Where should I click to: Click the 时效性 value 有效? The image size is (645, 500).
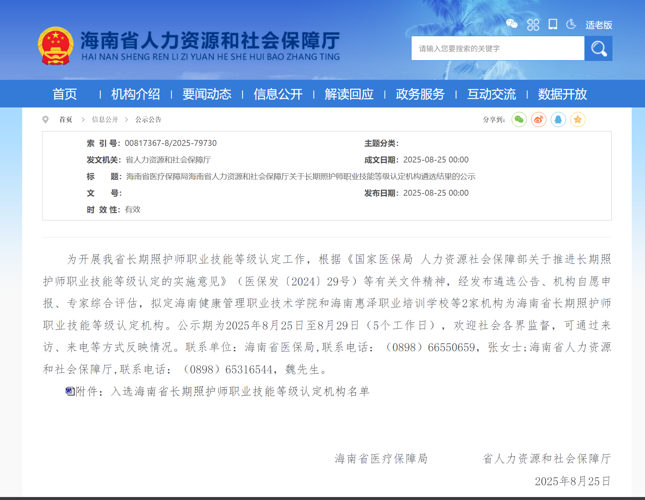[x=133, y=210]
